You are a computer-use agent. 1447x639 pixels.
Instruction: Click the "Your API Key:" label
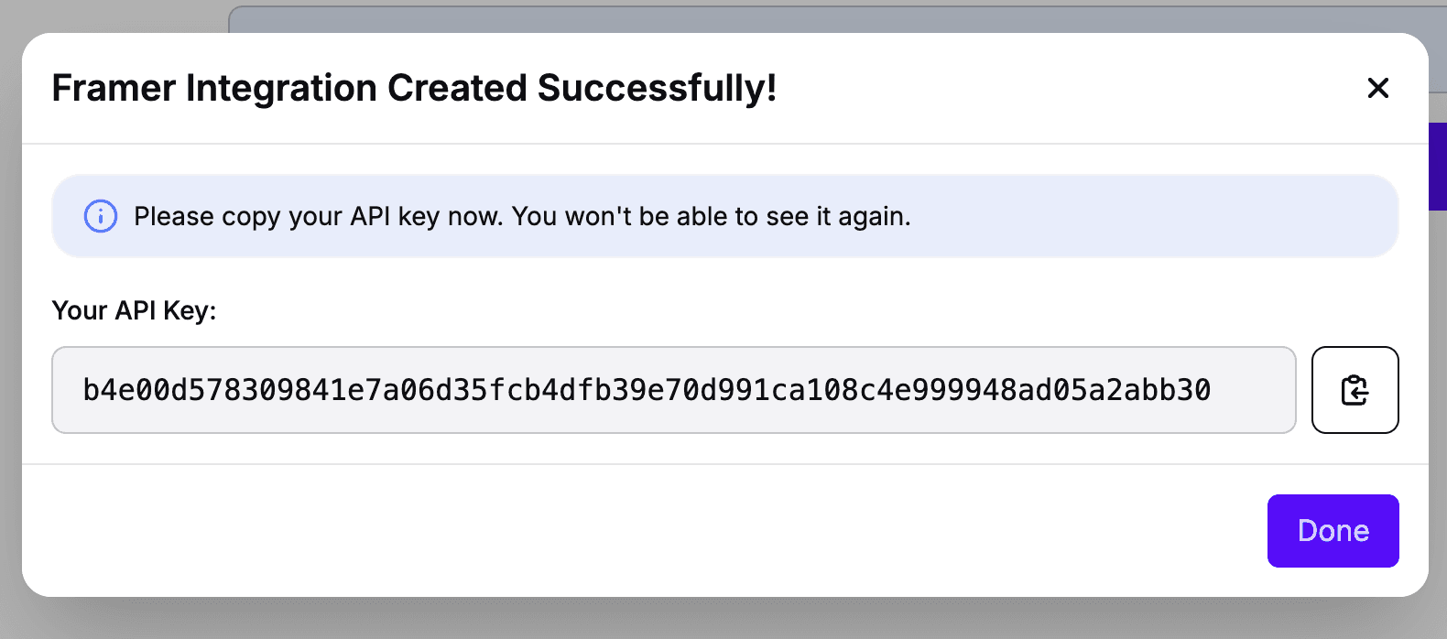tap(134, 311)
